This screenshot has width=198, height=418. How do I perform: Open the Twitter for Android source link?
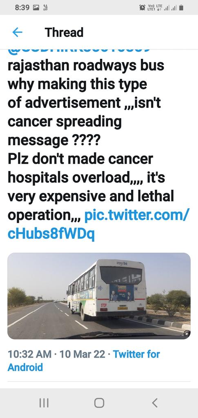tap(84, 361)
